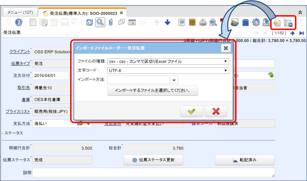Click the 注文日付 date field
This screenshot has height=181, width=307.
(x=50, y=75)
